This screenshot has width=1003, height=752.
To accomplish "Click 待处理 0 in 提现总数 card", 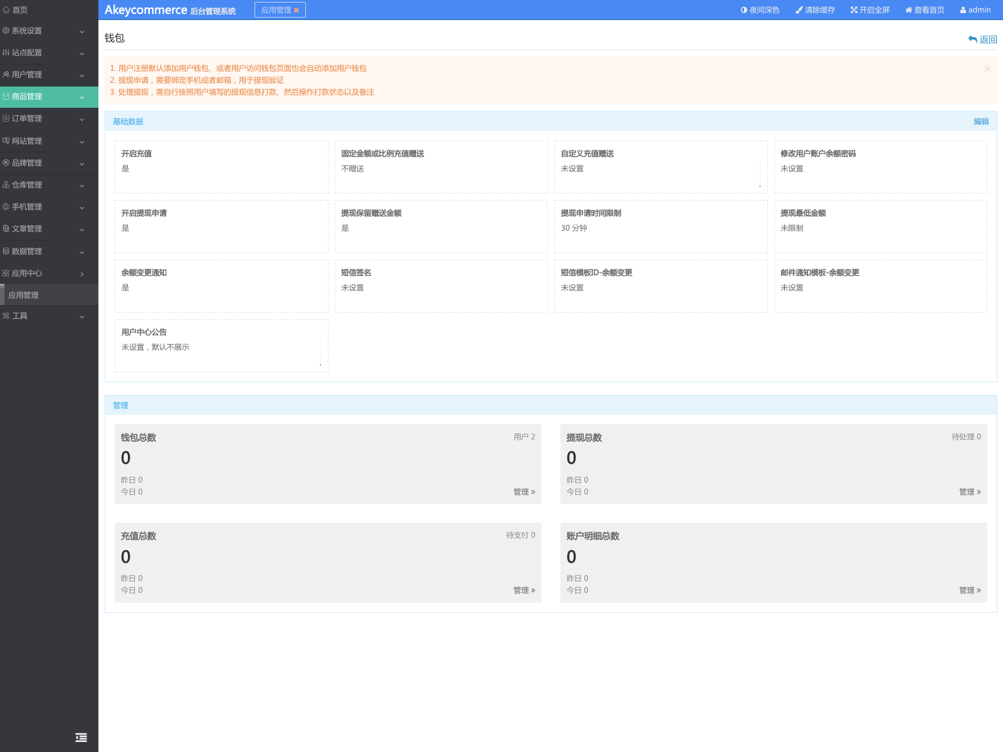I will coord(966,437).
